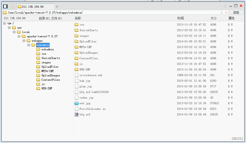Click bfq.swf flash file icon
Viewport: 246px width, 143px height.
point(77,114)
